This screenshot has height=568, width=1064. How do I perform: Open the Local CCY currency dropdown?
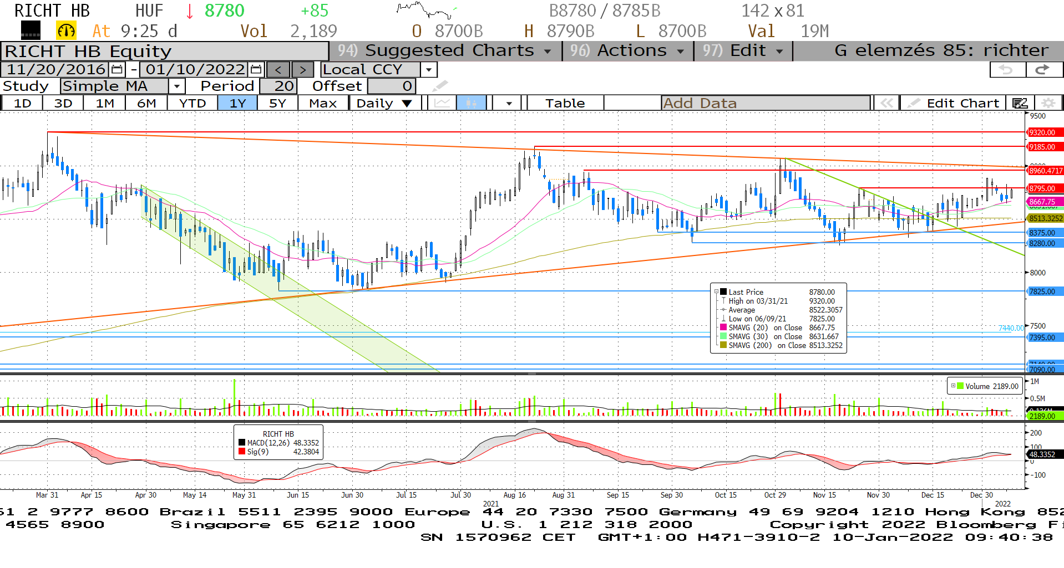(428, 70)
